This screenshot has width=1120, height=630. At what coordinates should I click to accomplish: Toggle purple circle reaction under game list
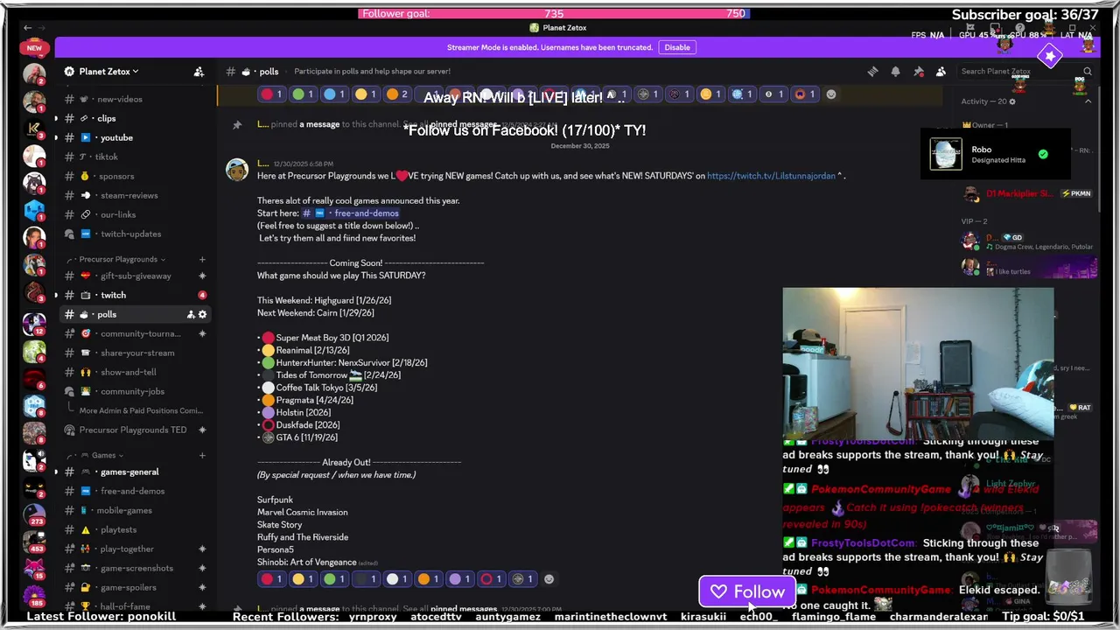[x=460, y=579]
